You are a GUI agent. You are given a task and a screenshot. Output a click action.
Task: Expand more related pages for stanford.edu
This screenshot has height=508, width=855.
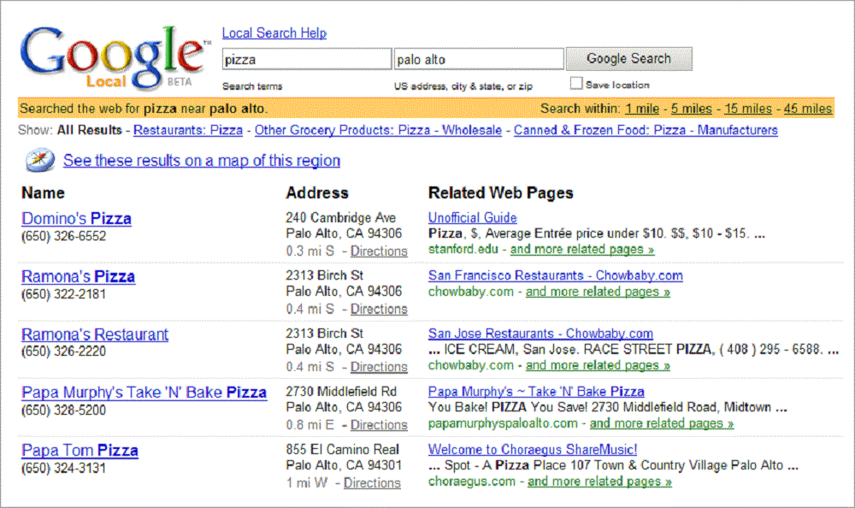[x=582, y=250]
